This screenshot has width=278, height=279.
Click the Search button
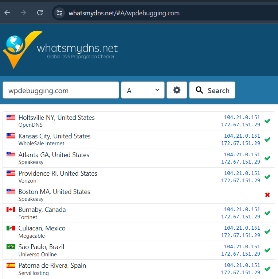click(212, 90)
